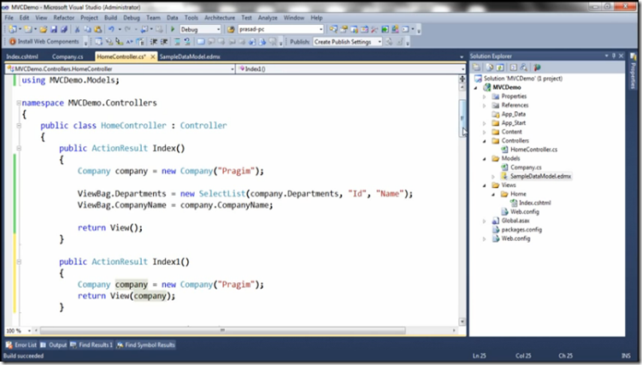This screenshot has width=642, height=365.
Task: Click the Find in Files icon
Action: click(231, 29)
